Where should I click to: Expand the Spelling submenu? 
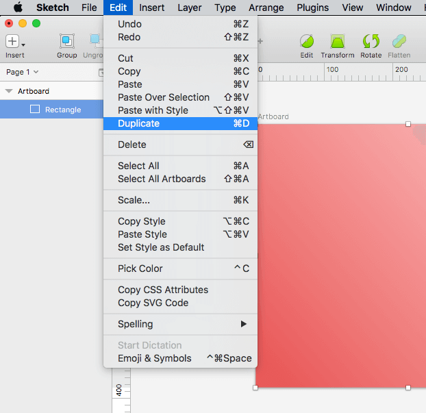[180, 324]
